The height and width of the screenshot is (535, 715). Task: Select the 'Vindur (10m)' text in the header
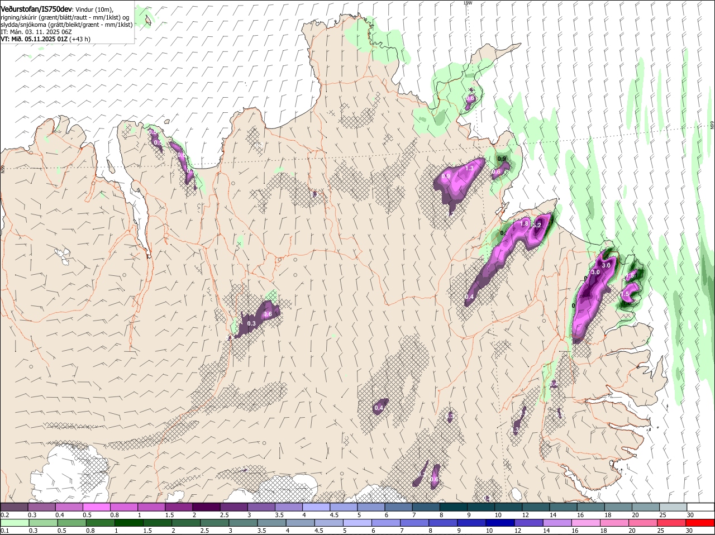[x=94, y=10]
